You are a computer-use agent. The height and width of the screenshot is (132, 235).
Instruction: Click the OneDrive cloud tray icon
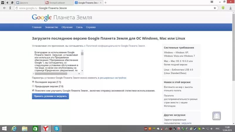coord(158,129)
